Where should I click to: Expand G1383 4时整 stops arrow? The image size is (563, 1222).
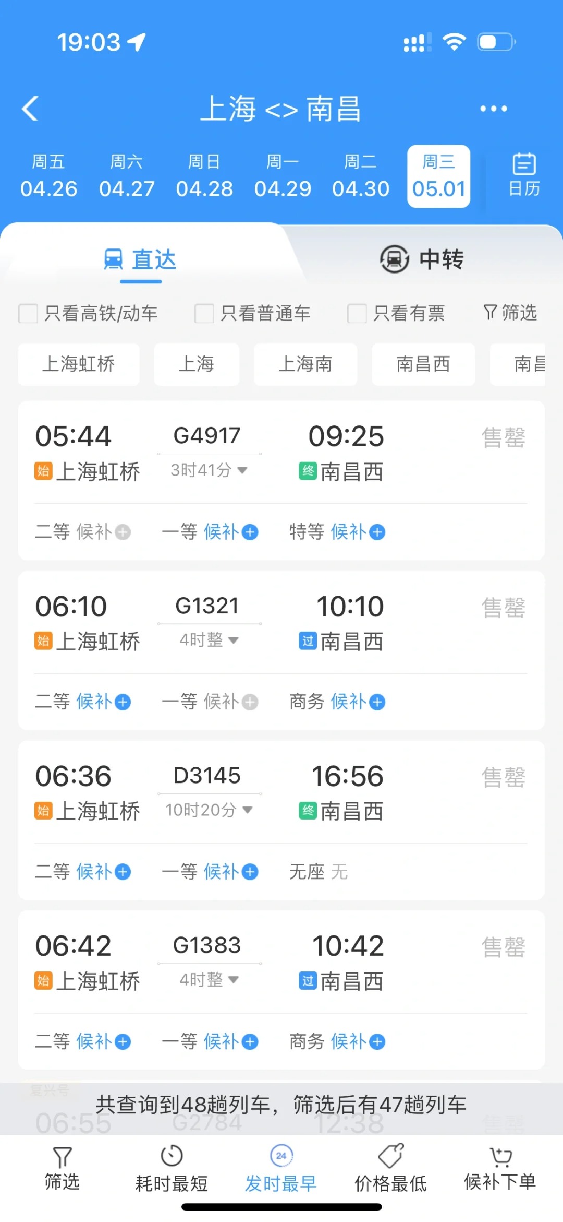point(234,980)
